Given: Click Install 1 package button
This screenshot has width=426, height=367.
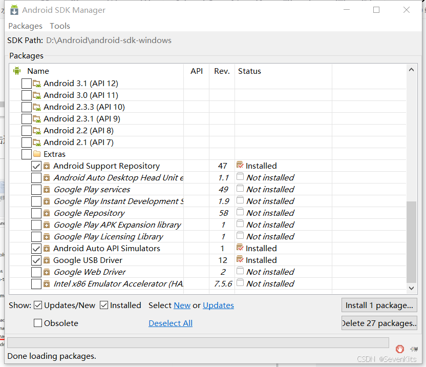Looking at the screenshot, I should pos(379,305).
